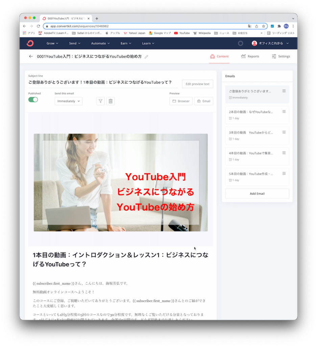Click the pencil icon to rename the sequence
317x346 pixels.
(x=146, y=57)
